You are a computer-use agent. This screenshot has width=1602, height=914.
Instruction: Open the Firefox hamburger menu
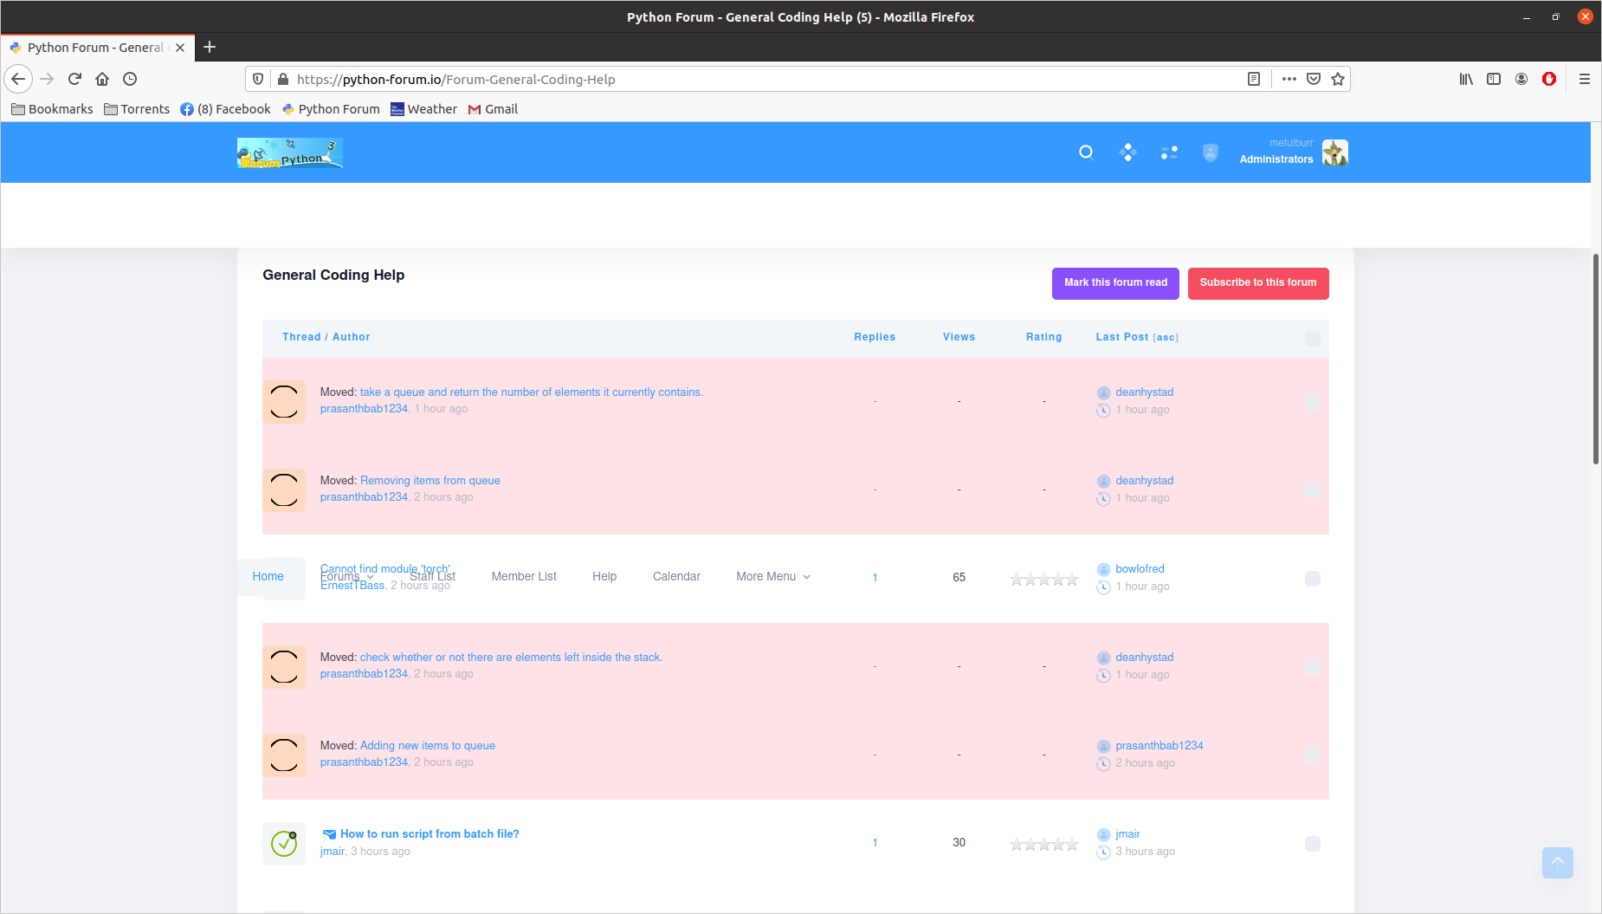click(1584, 79)
